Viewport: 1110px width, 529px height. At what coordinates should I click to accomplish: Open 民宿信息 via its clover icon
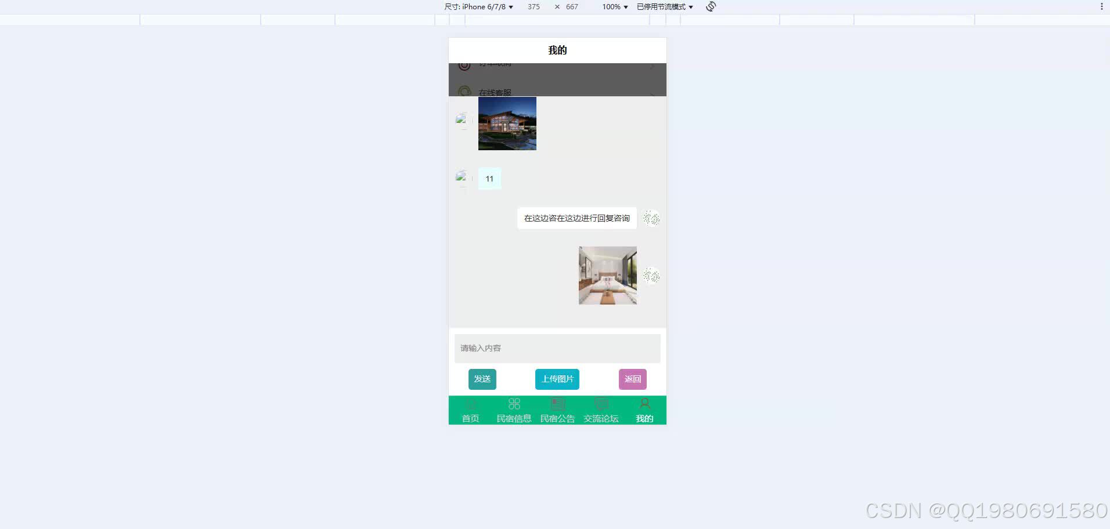click(x=514, y=403)
